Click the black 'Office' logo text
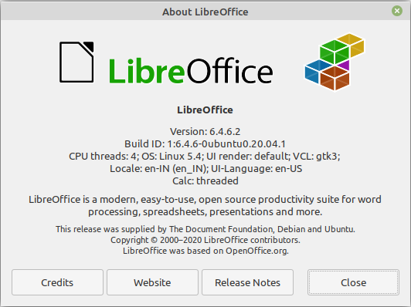This screenshot has width=411, height=307. (229, 71)
